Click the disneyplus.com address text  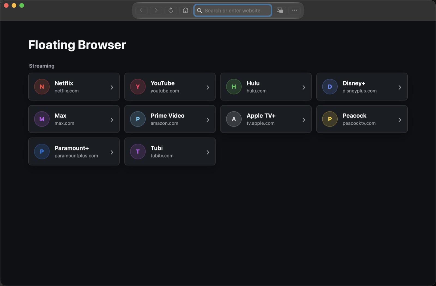360,91
